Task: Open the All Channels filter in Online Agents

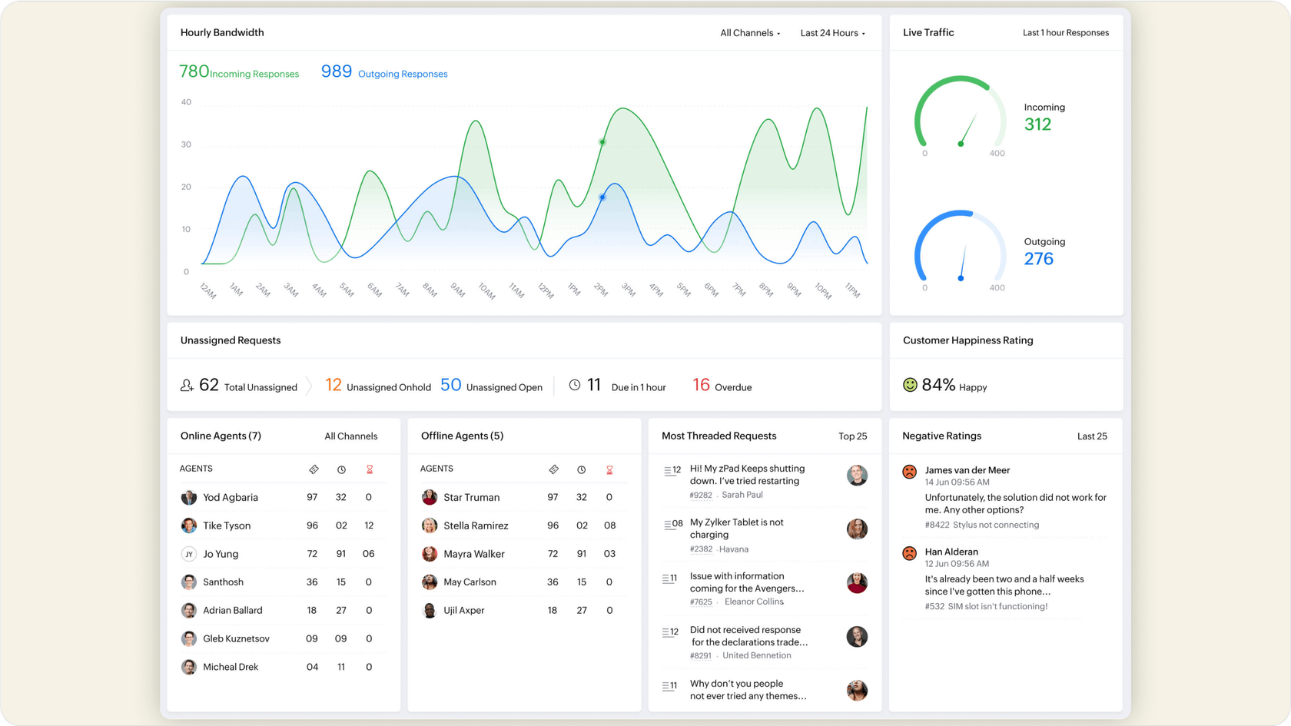Action: [350, 436]
